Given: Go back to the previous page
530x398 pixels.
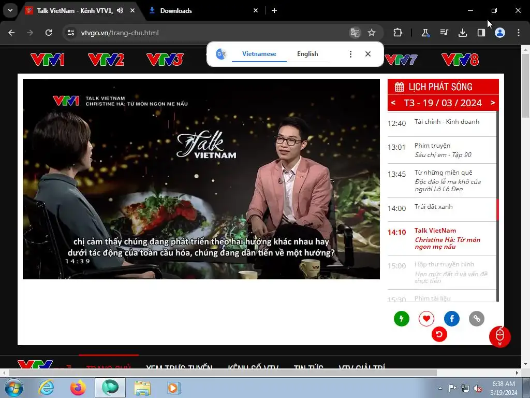Looking at the screenshot, I should pyautogui.click(x=11, y=33).
